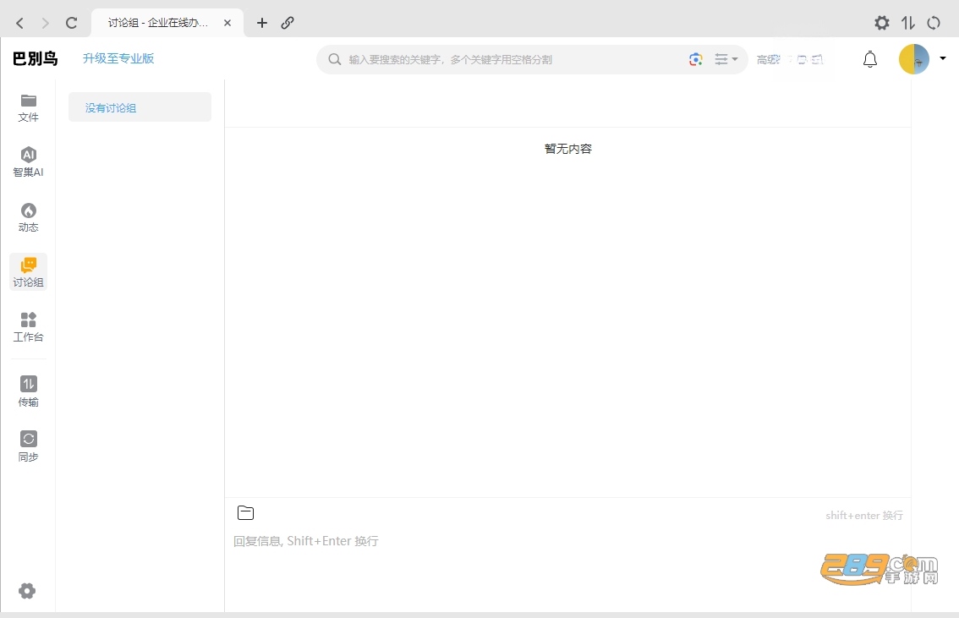Click the link chain icon beside new tab

click(288, 23)
